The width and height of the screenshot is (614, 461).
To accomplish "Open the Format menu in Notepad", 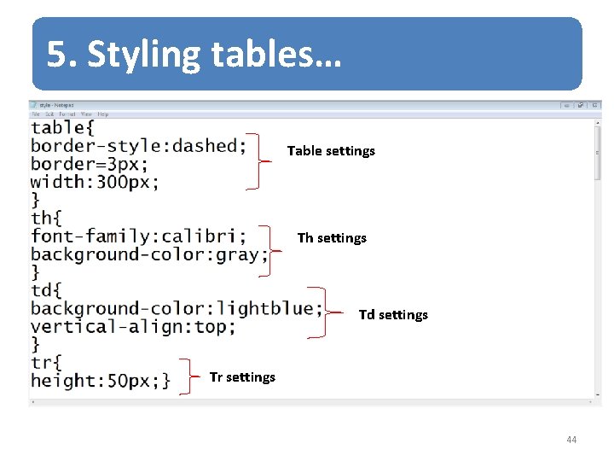I will click(x=67, y=114).
